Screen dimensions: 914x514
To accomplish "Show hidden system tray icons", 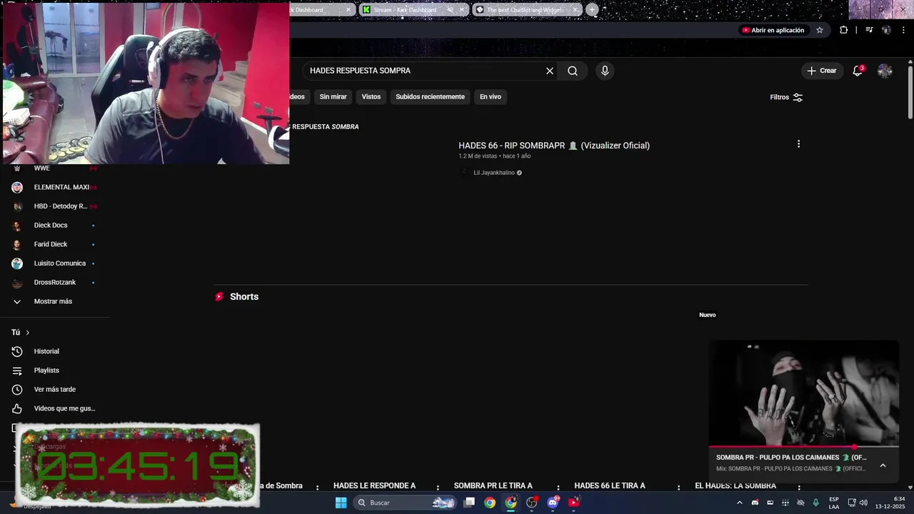I will coord(739,503).
